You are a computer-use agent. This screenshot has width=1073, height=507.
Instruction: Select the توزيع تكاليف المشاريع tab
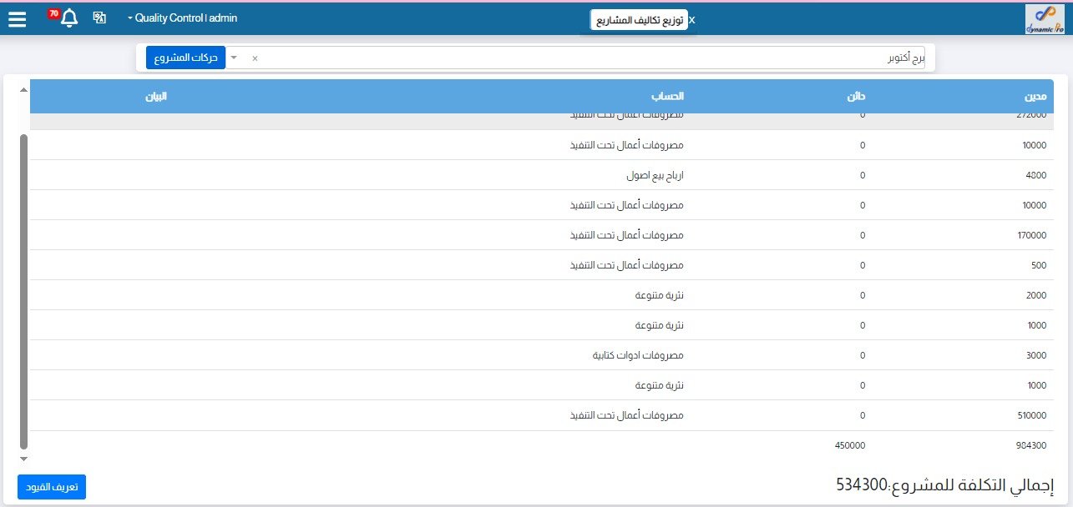coord(639,20)
